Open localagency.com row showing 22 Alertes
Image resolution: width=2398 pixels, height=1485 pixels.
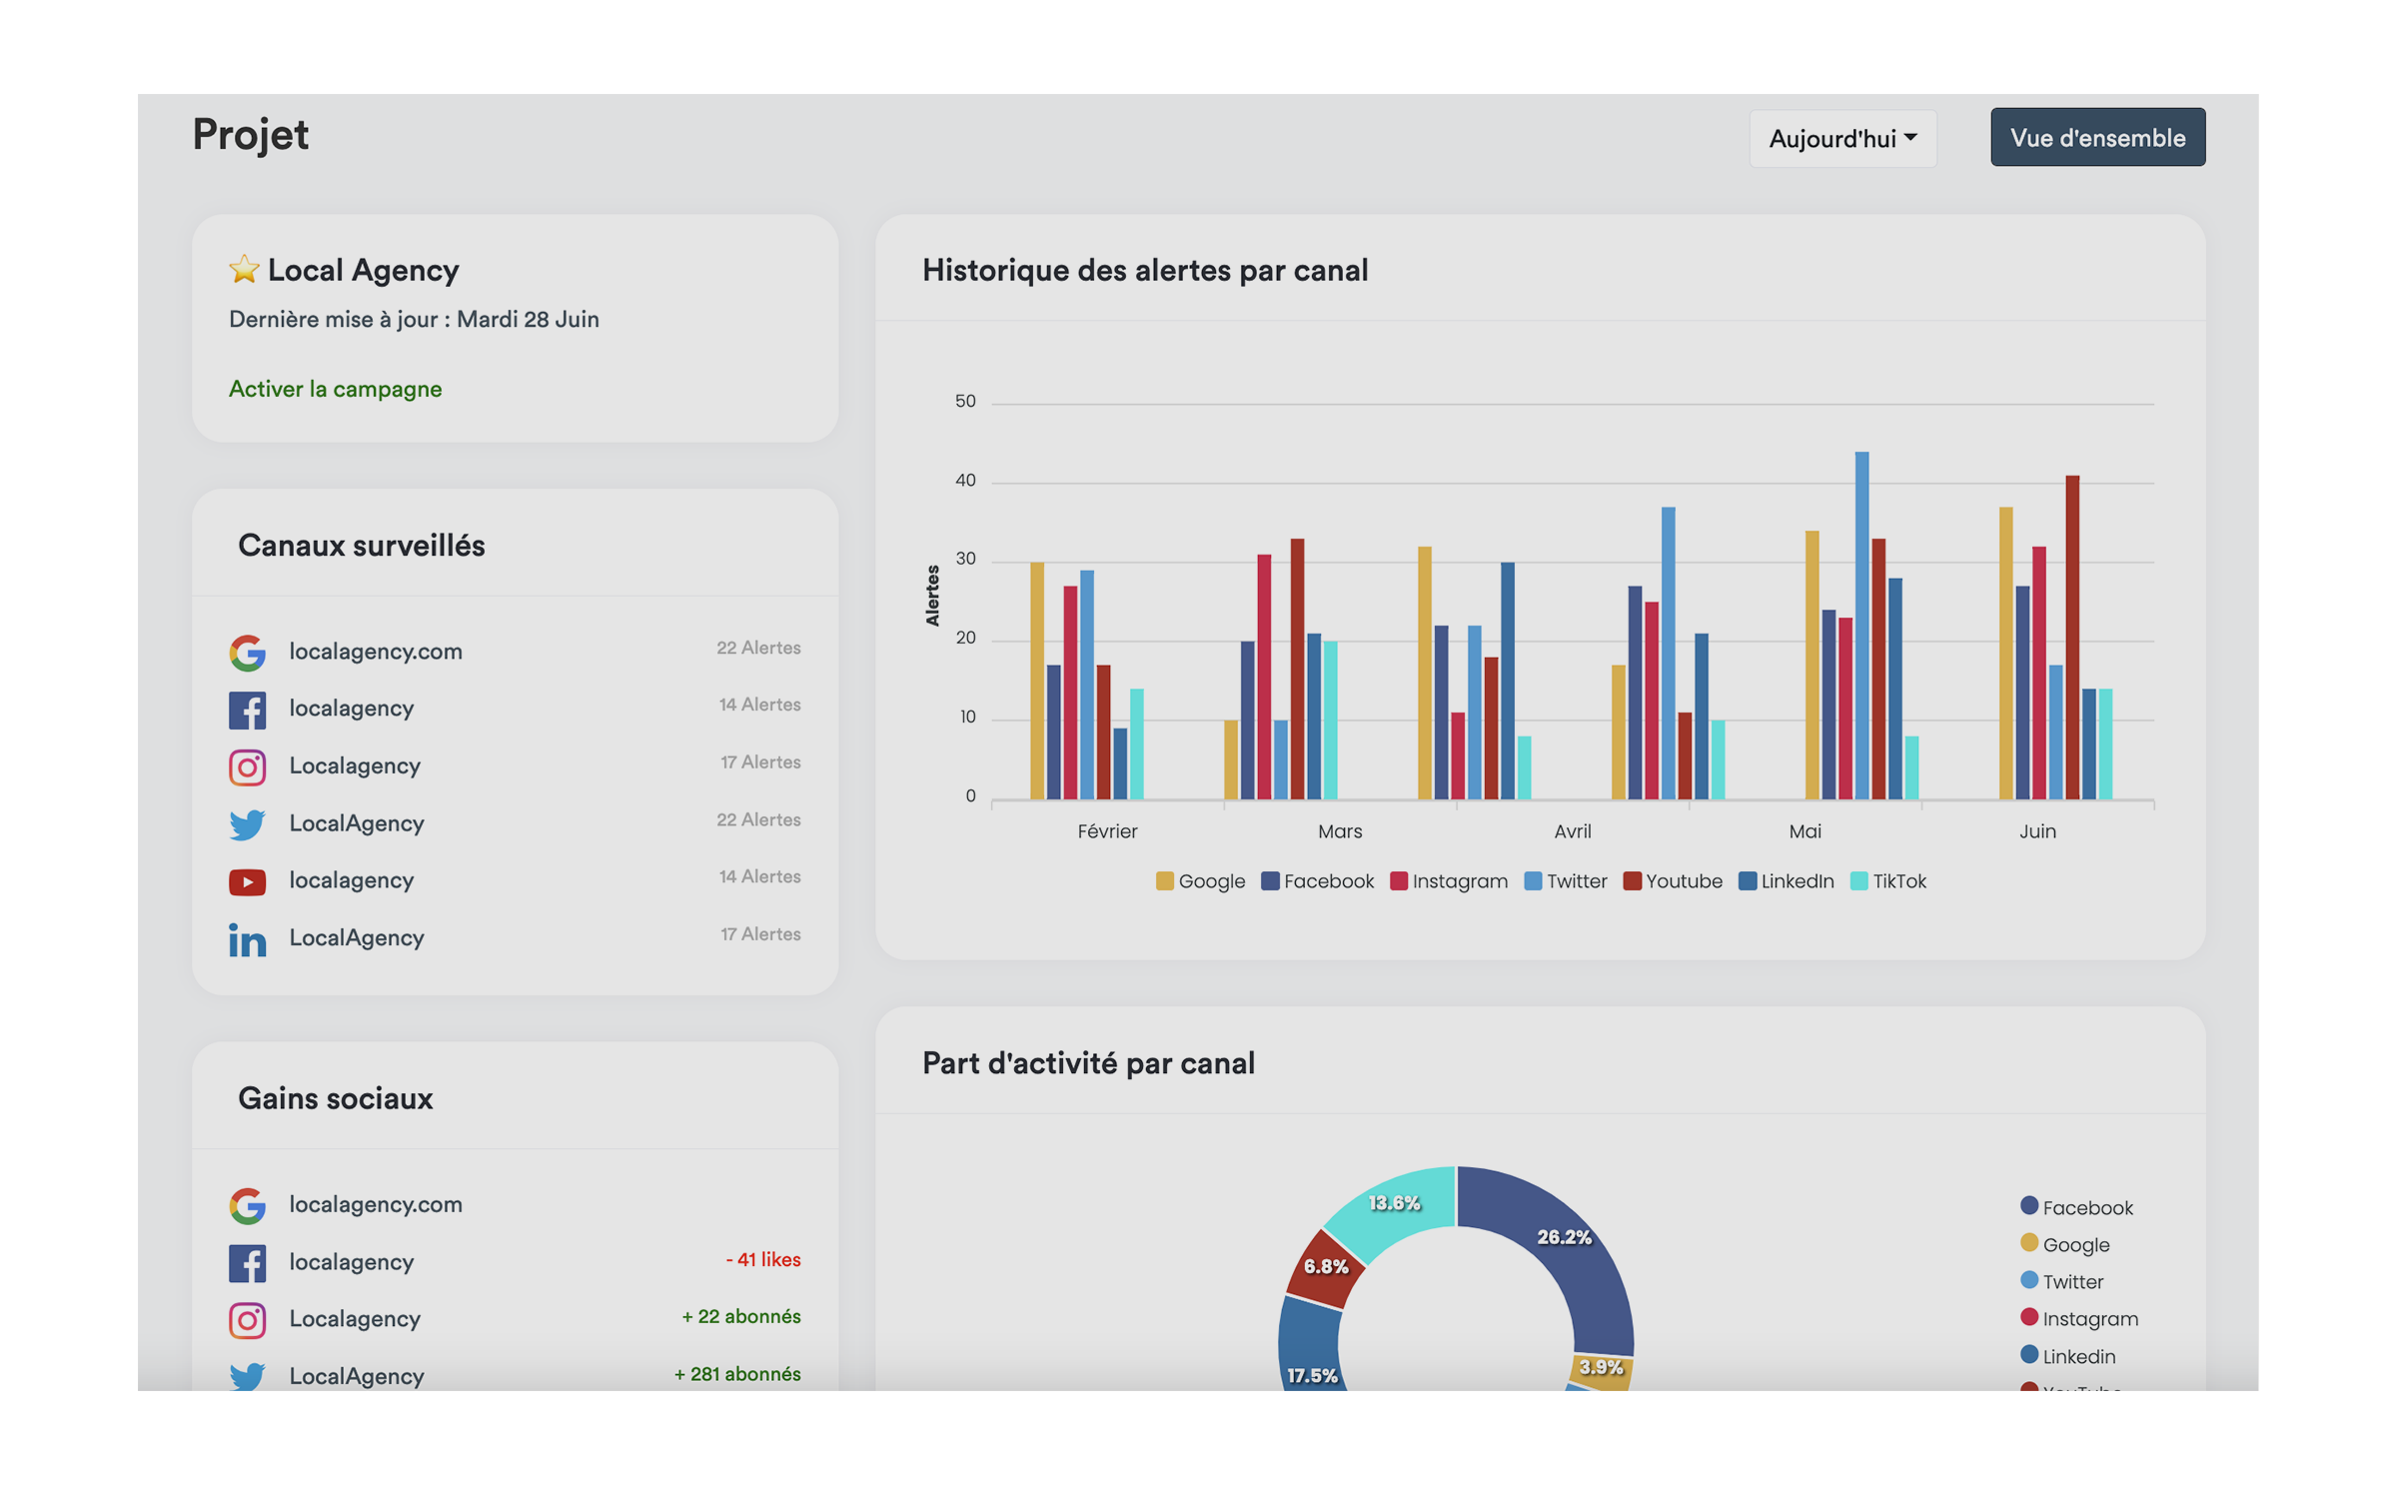[376, 652]
